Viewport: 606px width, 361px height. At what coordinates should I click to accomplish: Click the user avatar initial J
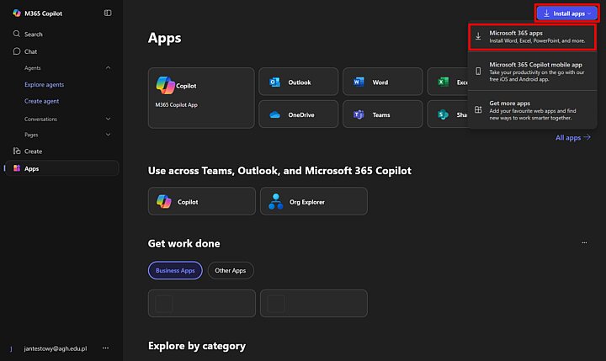(x=11, y=349)
